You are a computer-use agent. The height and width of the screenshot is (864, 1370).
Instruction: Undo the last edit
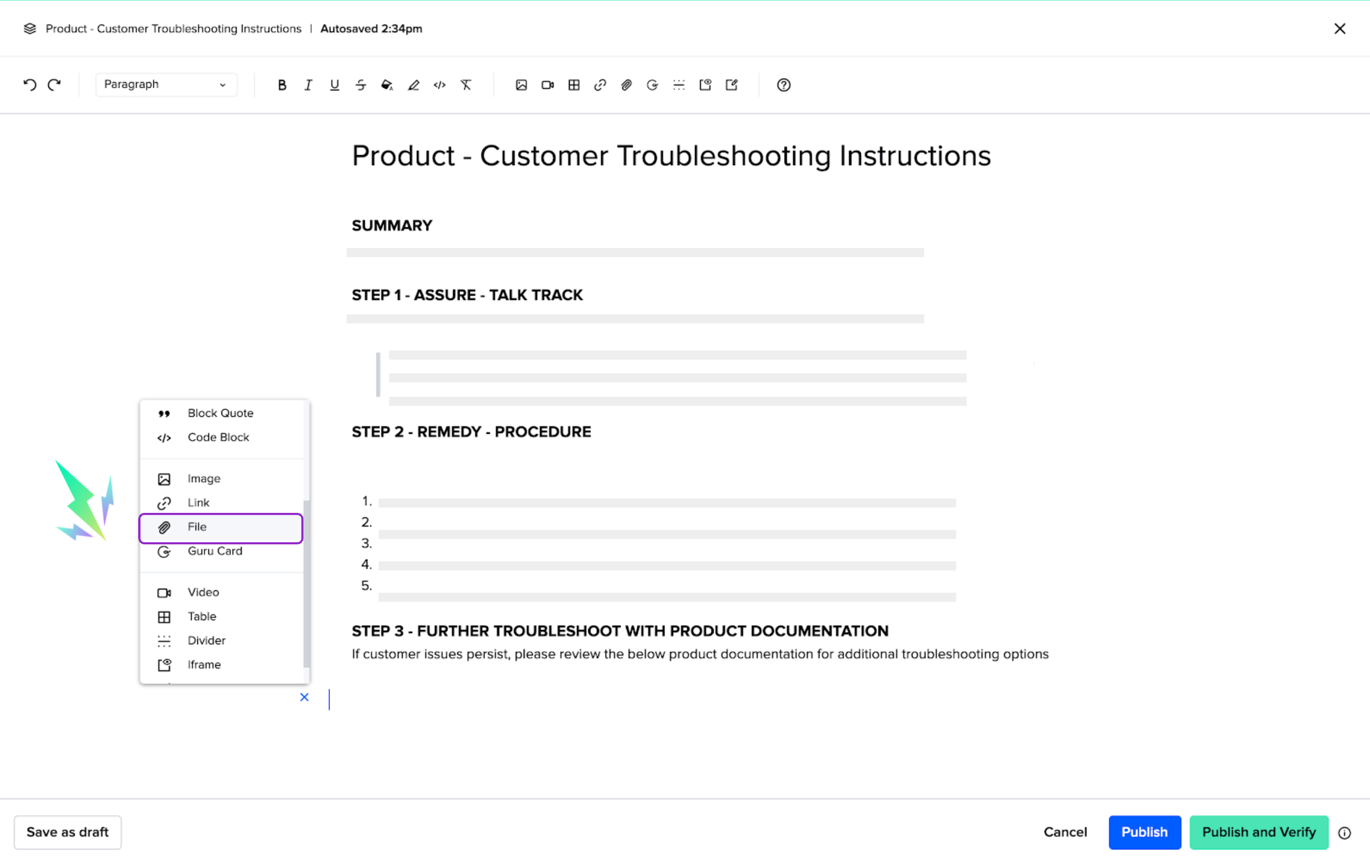click(30, 85)
